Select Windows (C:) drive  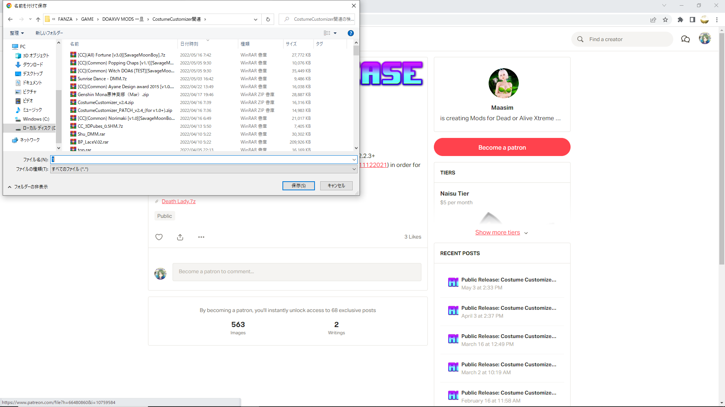[x=32, y=119]
